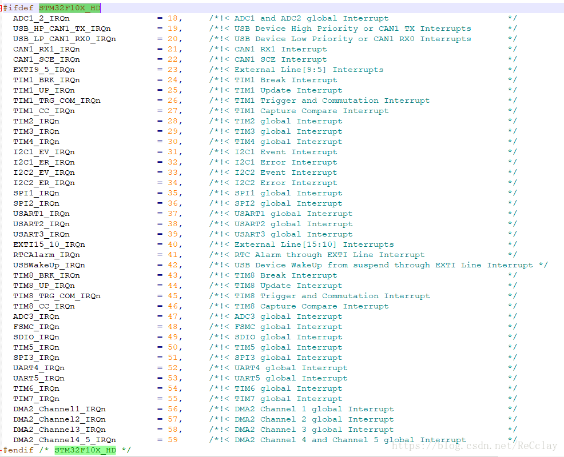Click comment "RTC Alarm through EXTI Line Interrupt"
The height and width of the screenshot is (457, 564).
329,255
